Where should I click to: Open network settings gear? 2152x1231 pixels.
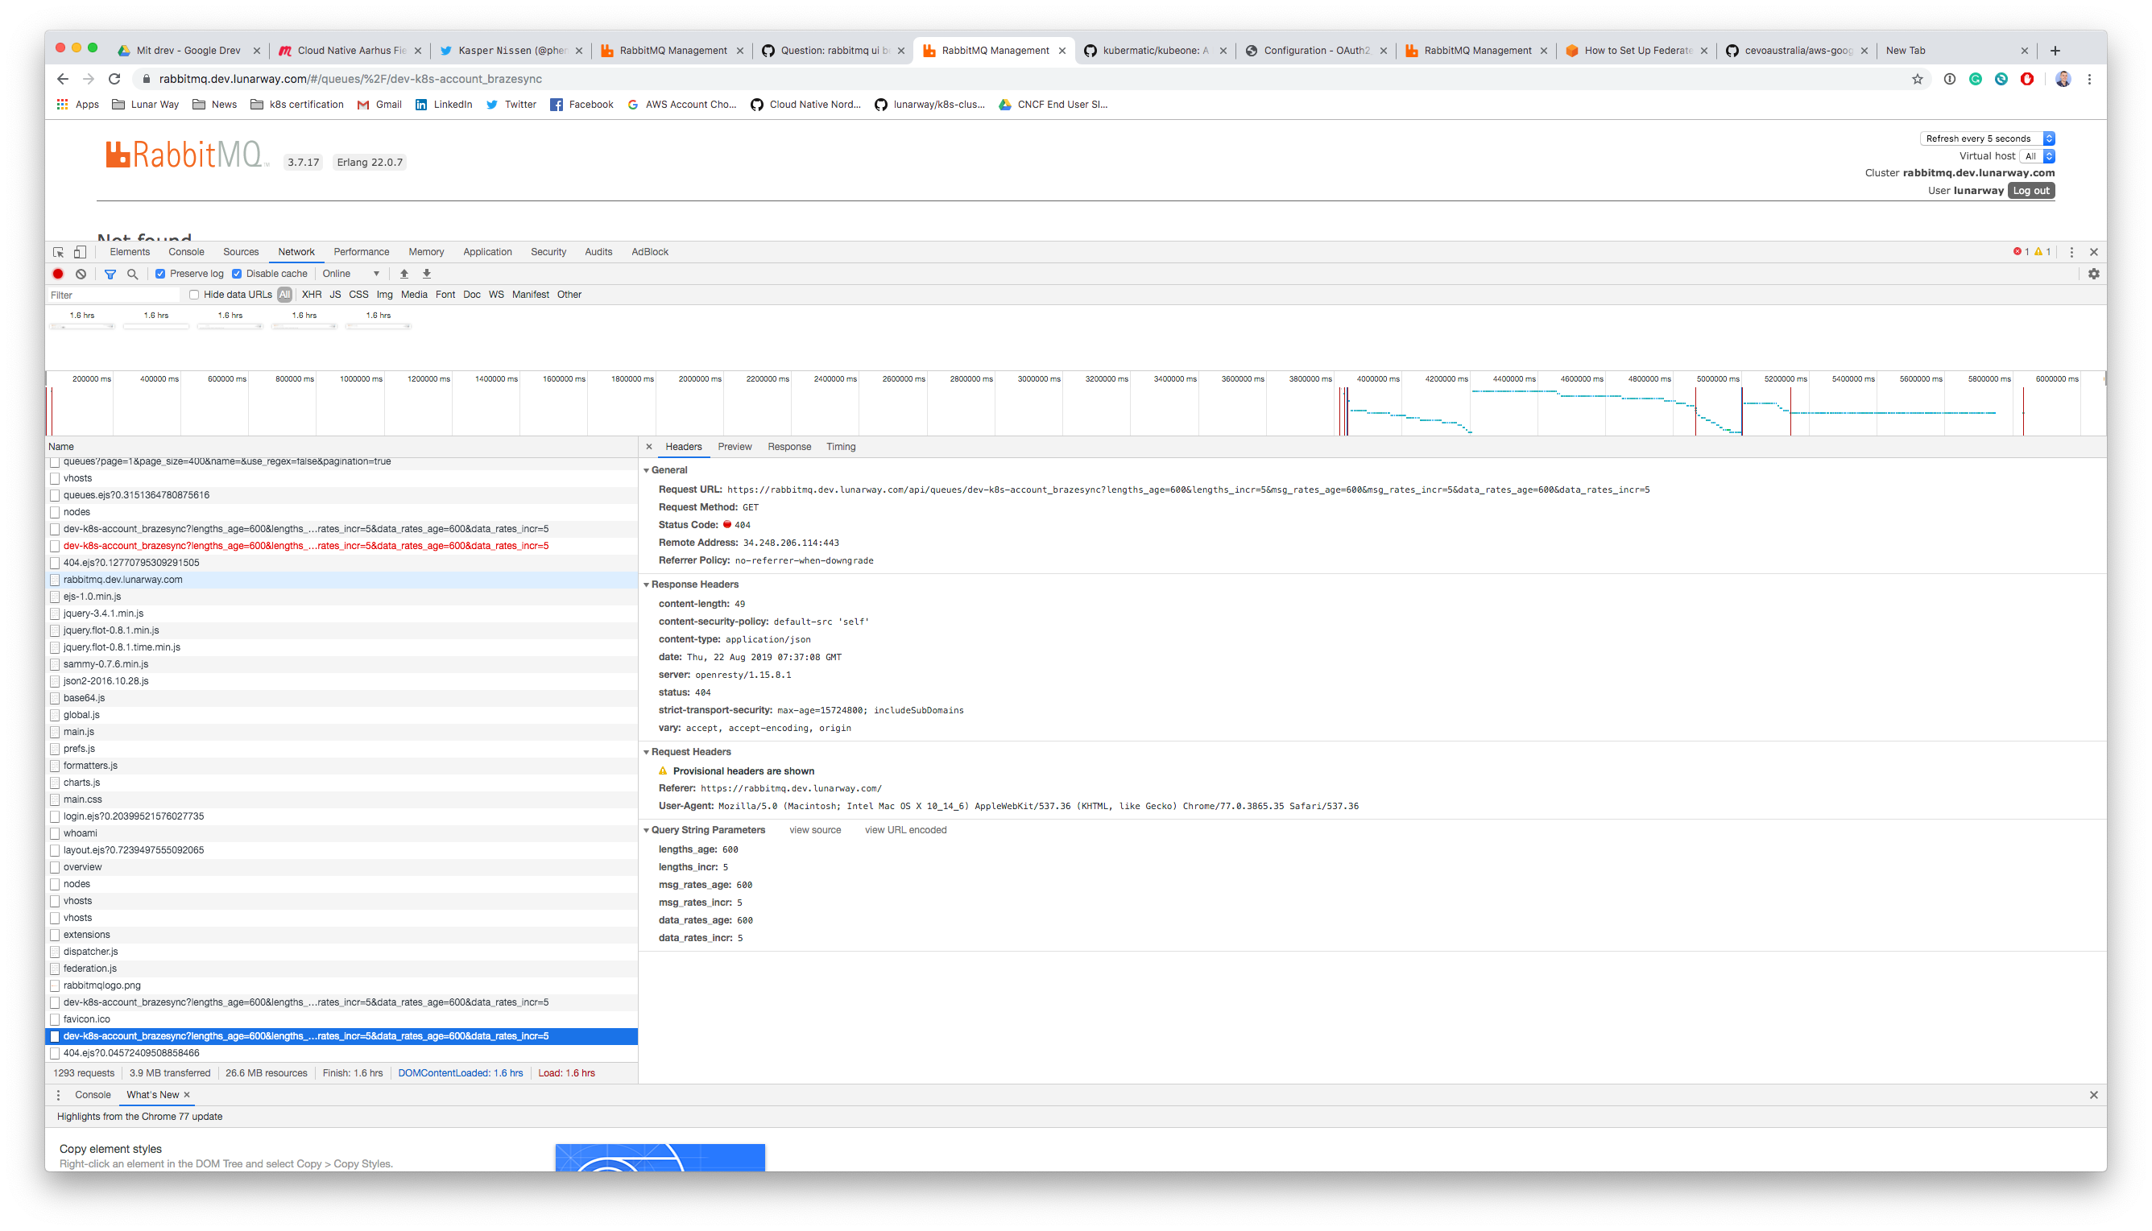click(x=2094, y=274)
